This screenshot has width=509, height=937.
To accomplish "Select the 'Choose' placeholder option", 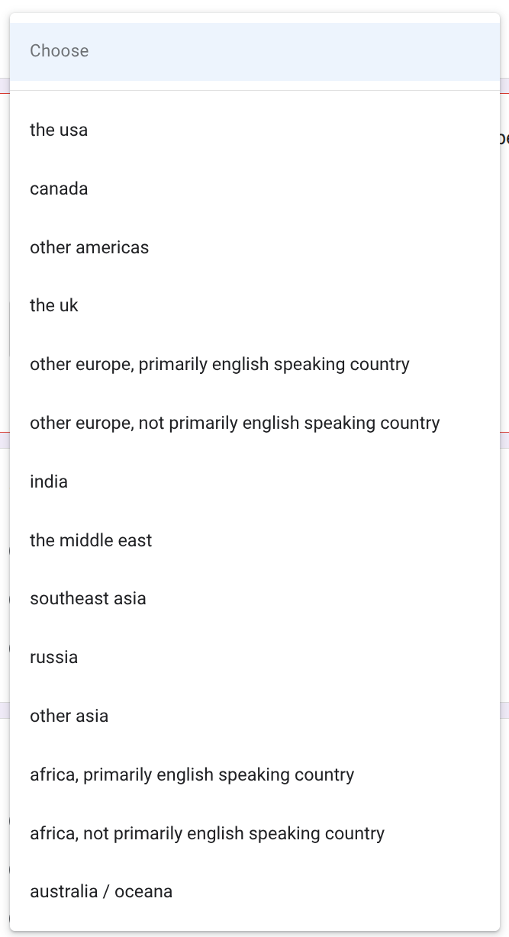I will (60, 51).
